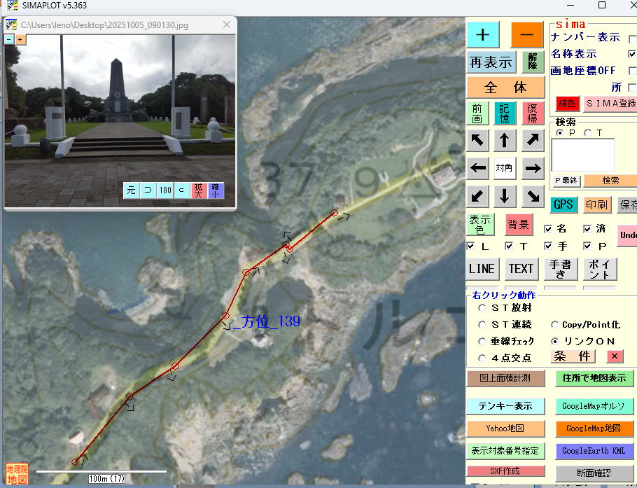Select the ST放射 radio option
This screenshot has width=637, height=488.
click(482, 307)
